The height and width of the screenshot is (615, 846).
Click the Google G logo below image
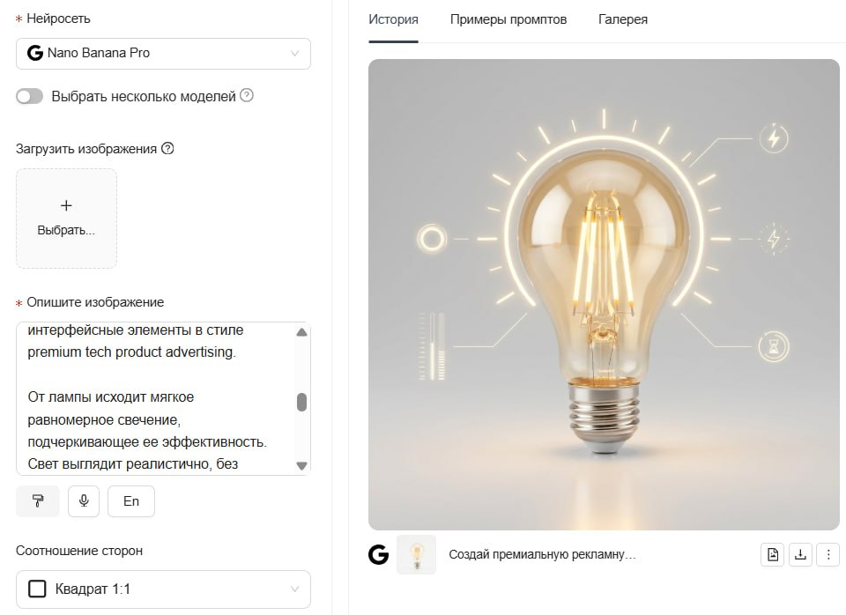click(379, 554)
